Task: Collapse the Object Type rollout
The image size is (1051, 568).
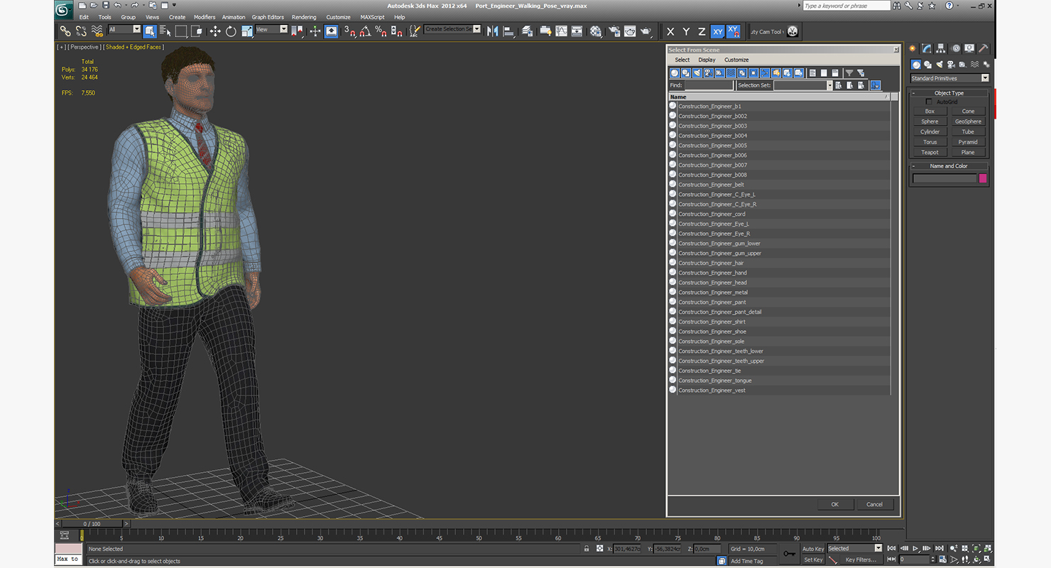Action: pyautogui.click(x=949, y=93)
